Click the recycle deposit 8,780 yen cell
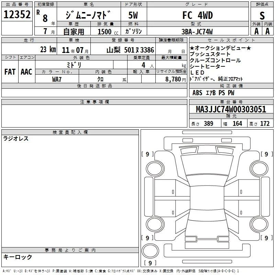Viewport: 275px width, 275px height. point(171,79)
